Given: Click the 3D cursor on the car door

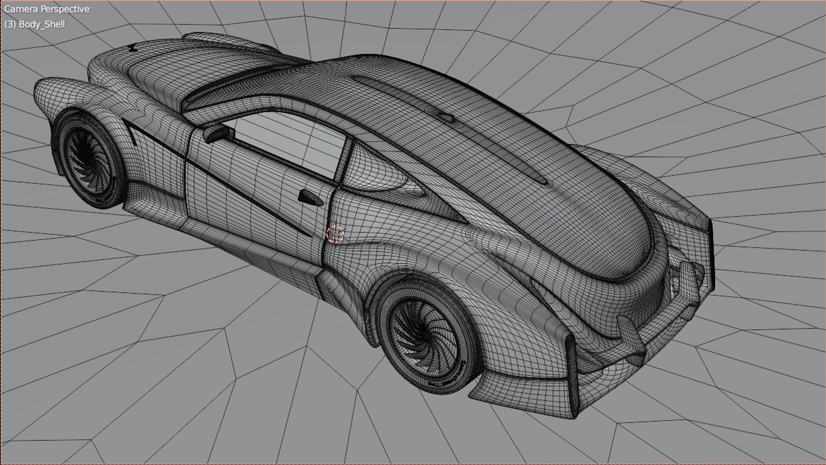Looking at the screenshot, I should [x=335, y=235].
